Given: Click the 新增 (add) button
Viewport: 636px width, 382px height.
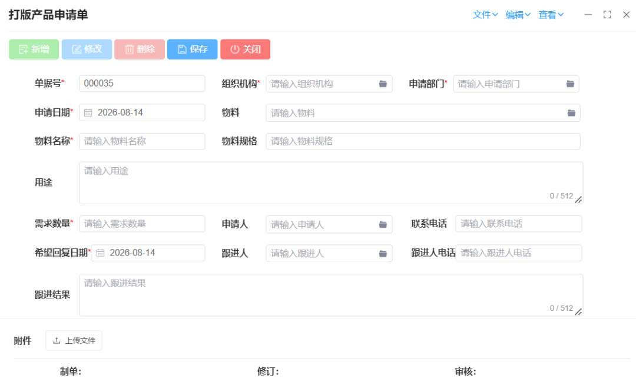Looking at the screenshot, I should [x=34, y=49].
